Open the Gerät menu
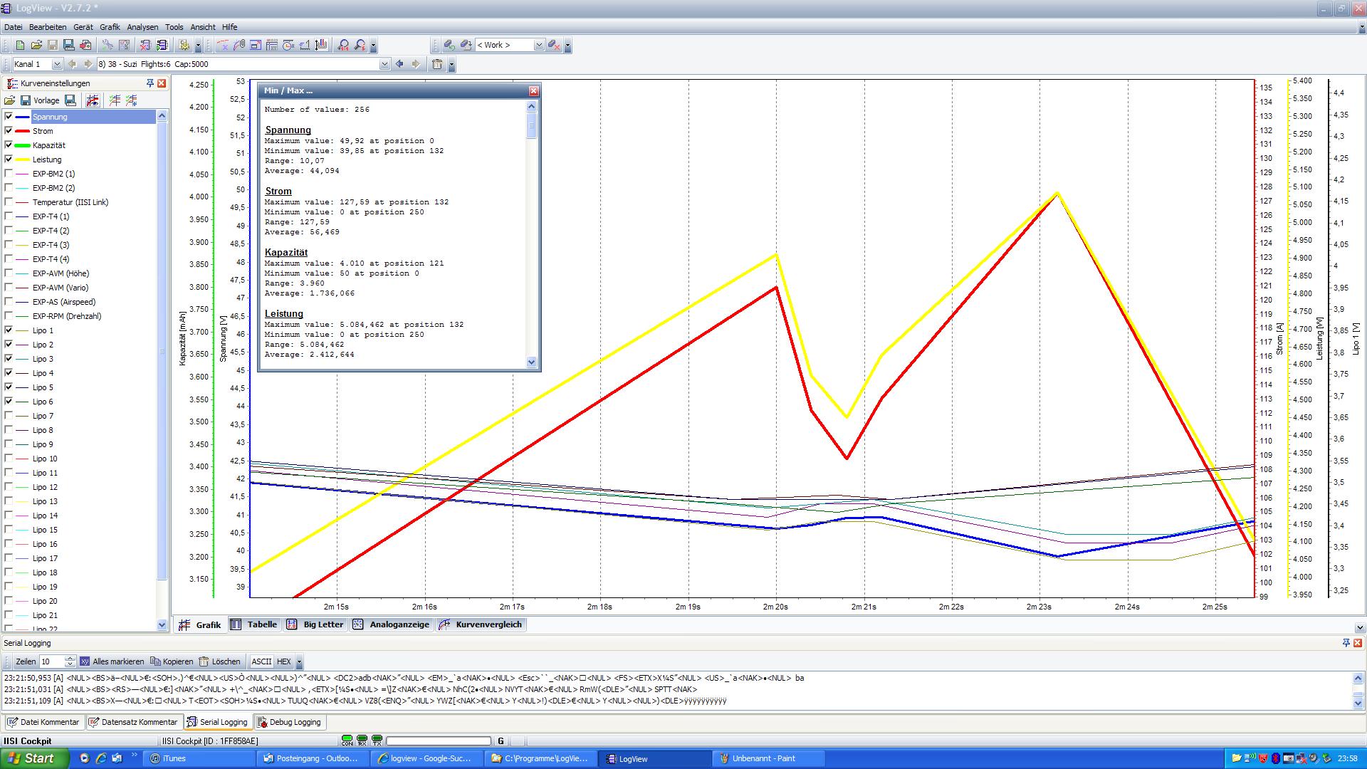The width and height of the screenshot is (1367, 769). click(83, 27)
